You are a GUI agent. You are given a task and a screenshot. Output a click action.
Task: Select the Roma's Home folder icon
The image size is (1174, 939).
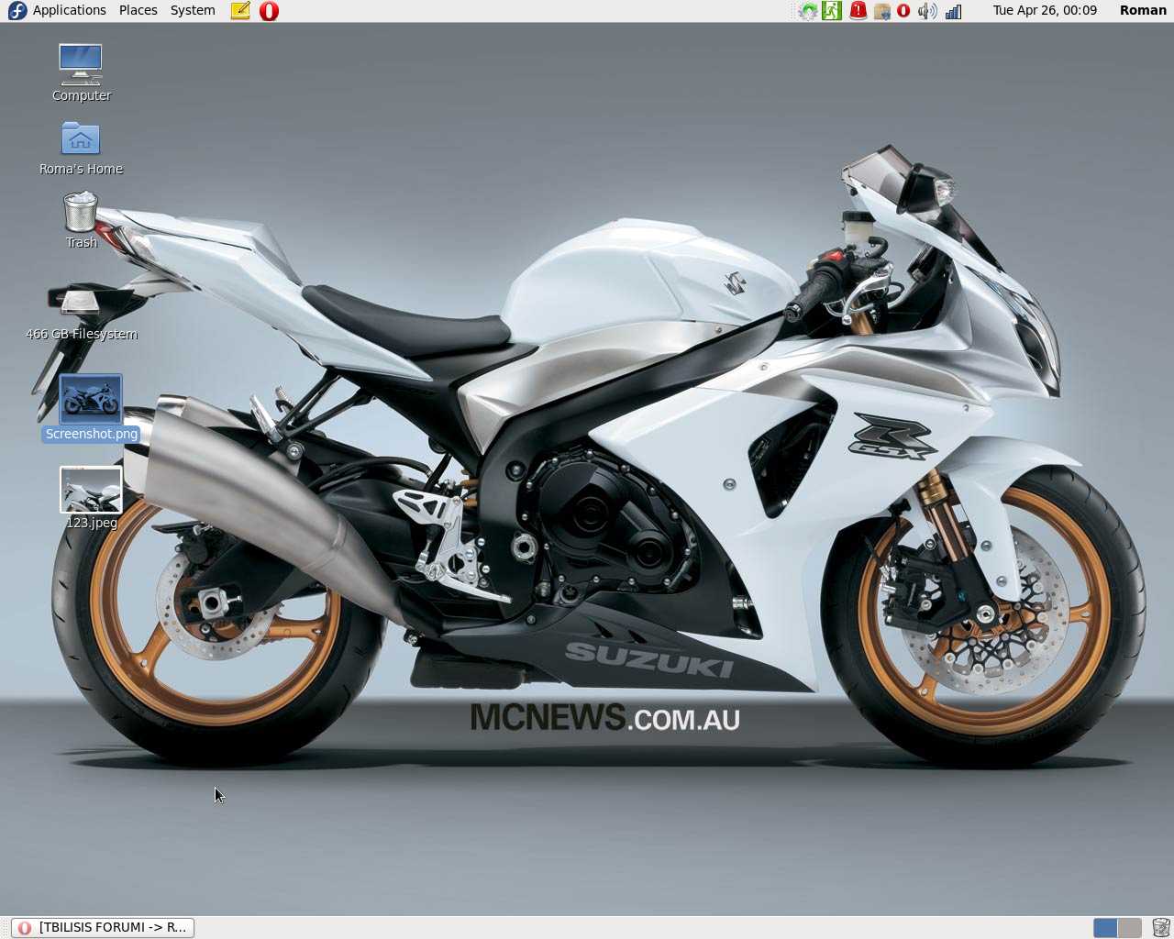(81, 139)
